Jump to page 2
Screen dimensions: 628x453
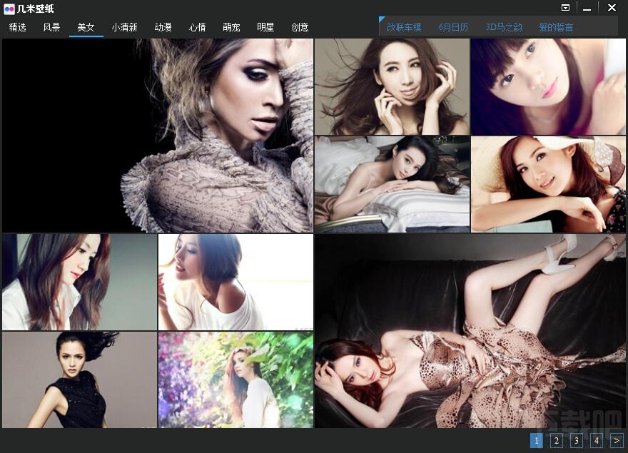point(557,441)
